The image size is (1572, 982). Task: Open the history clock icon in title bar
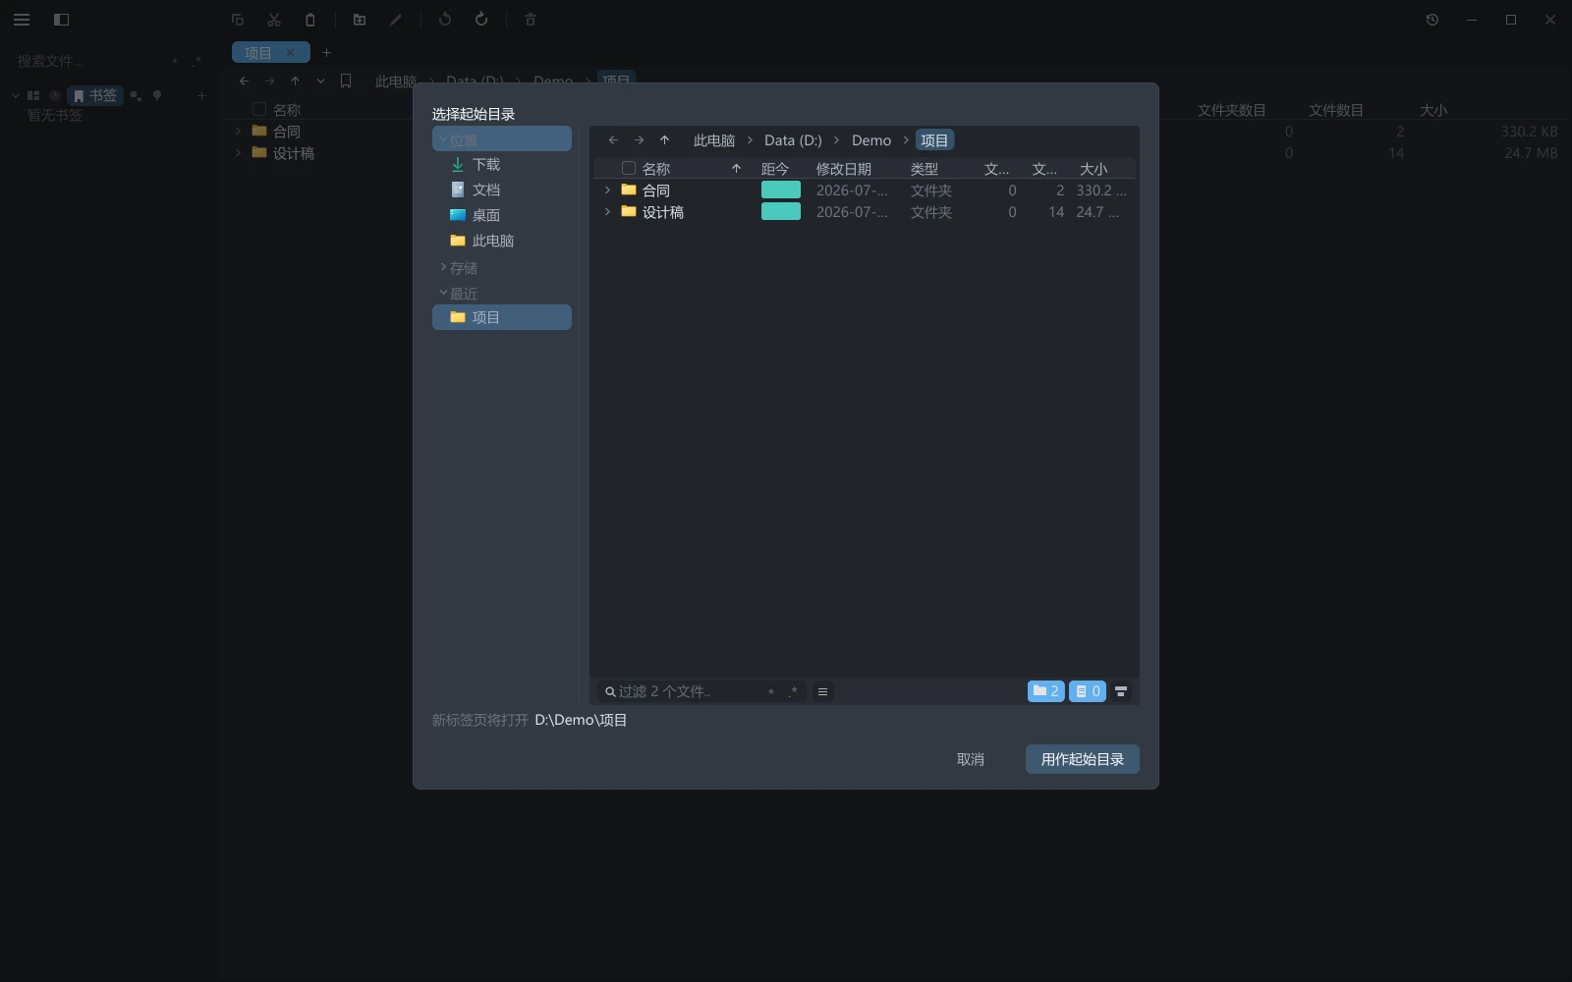pyautogui.click(x=1432, y=20)
